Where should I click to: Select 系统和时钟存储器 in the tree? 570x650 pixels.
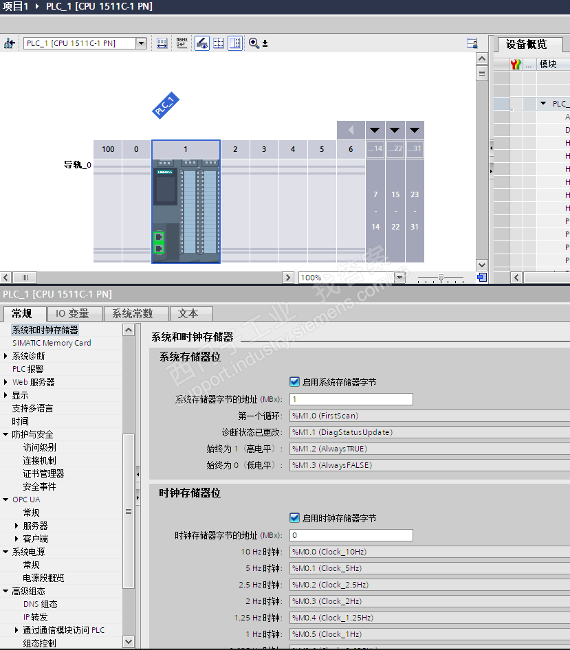45,330
